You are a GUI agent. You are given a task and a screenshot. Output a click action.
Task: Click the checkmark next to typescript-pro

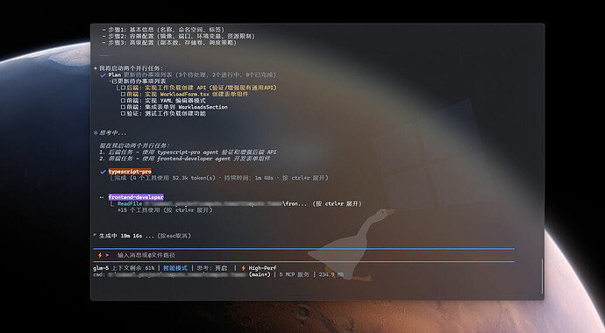(103, 172)
